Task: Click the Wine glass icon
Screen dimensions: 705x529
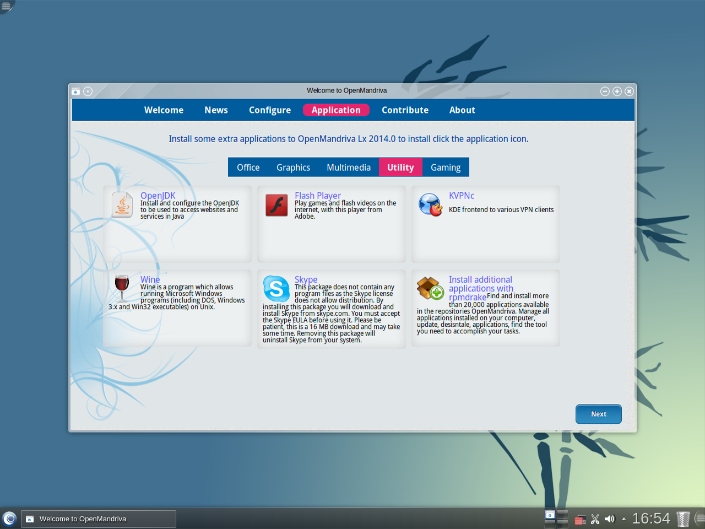Action: click(122, 287)
